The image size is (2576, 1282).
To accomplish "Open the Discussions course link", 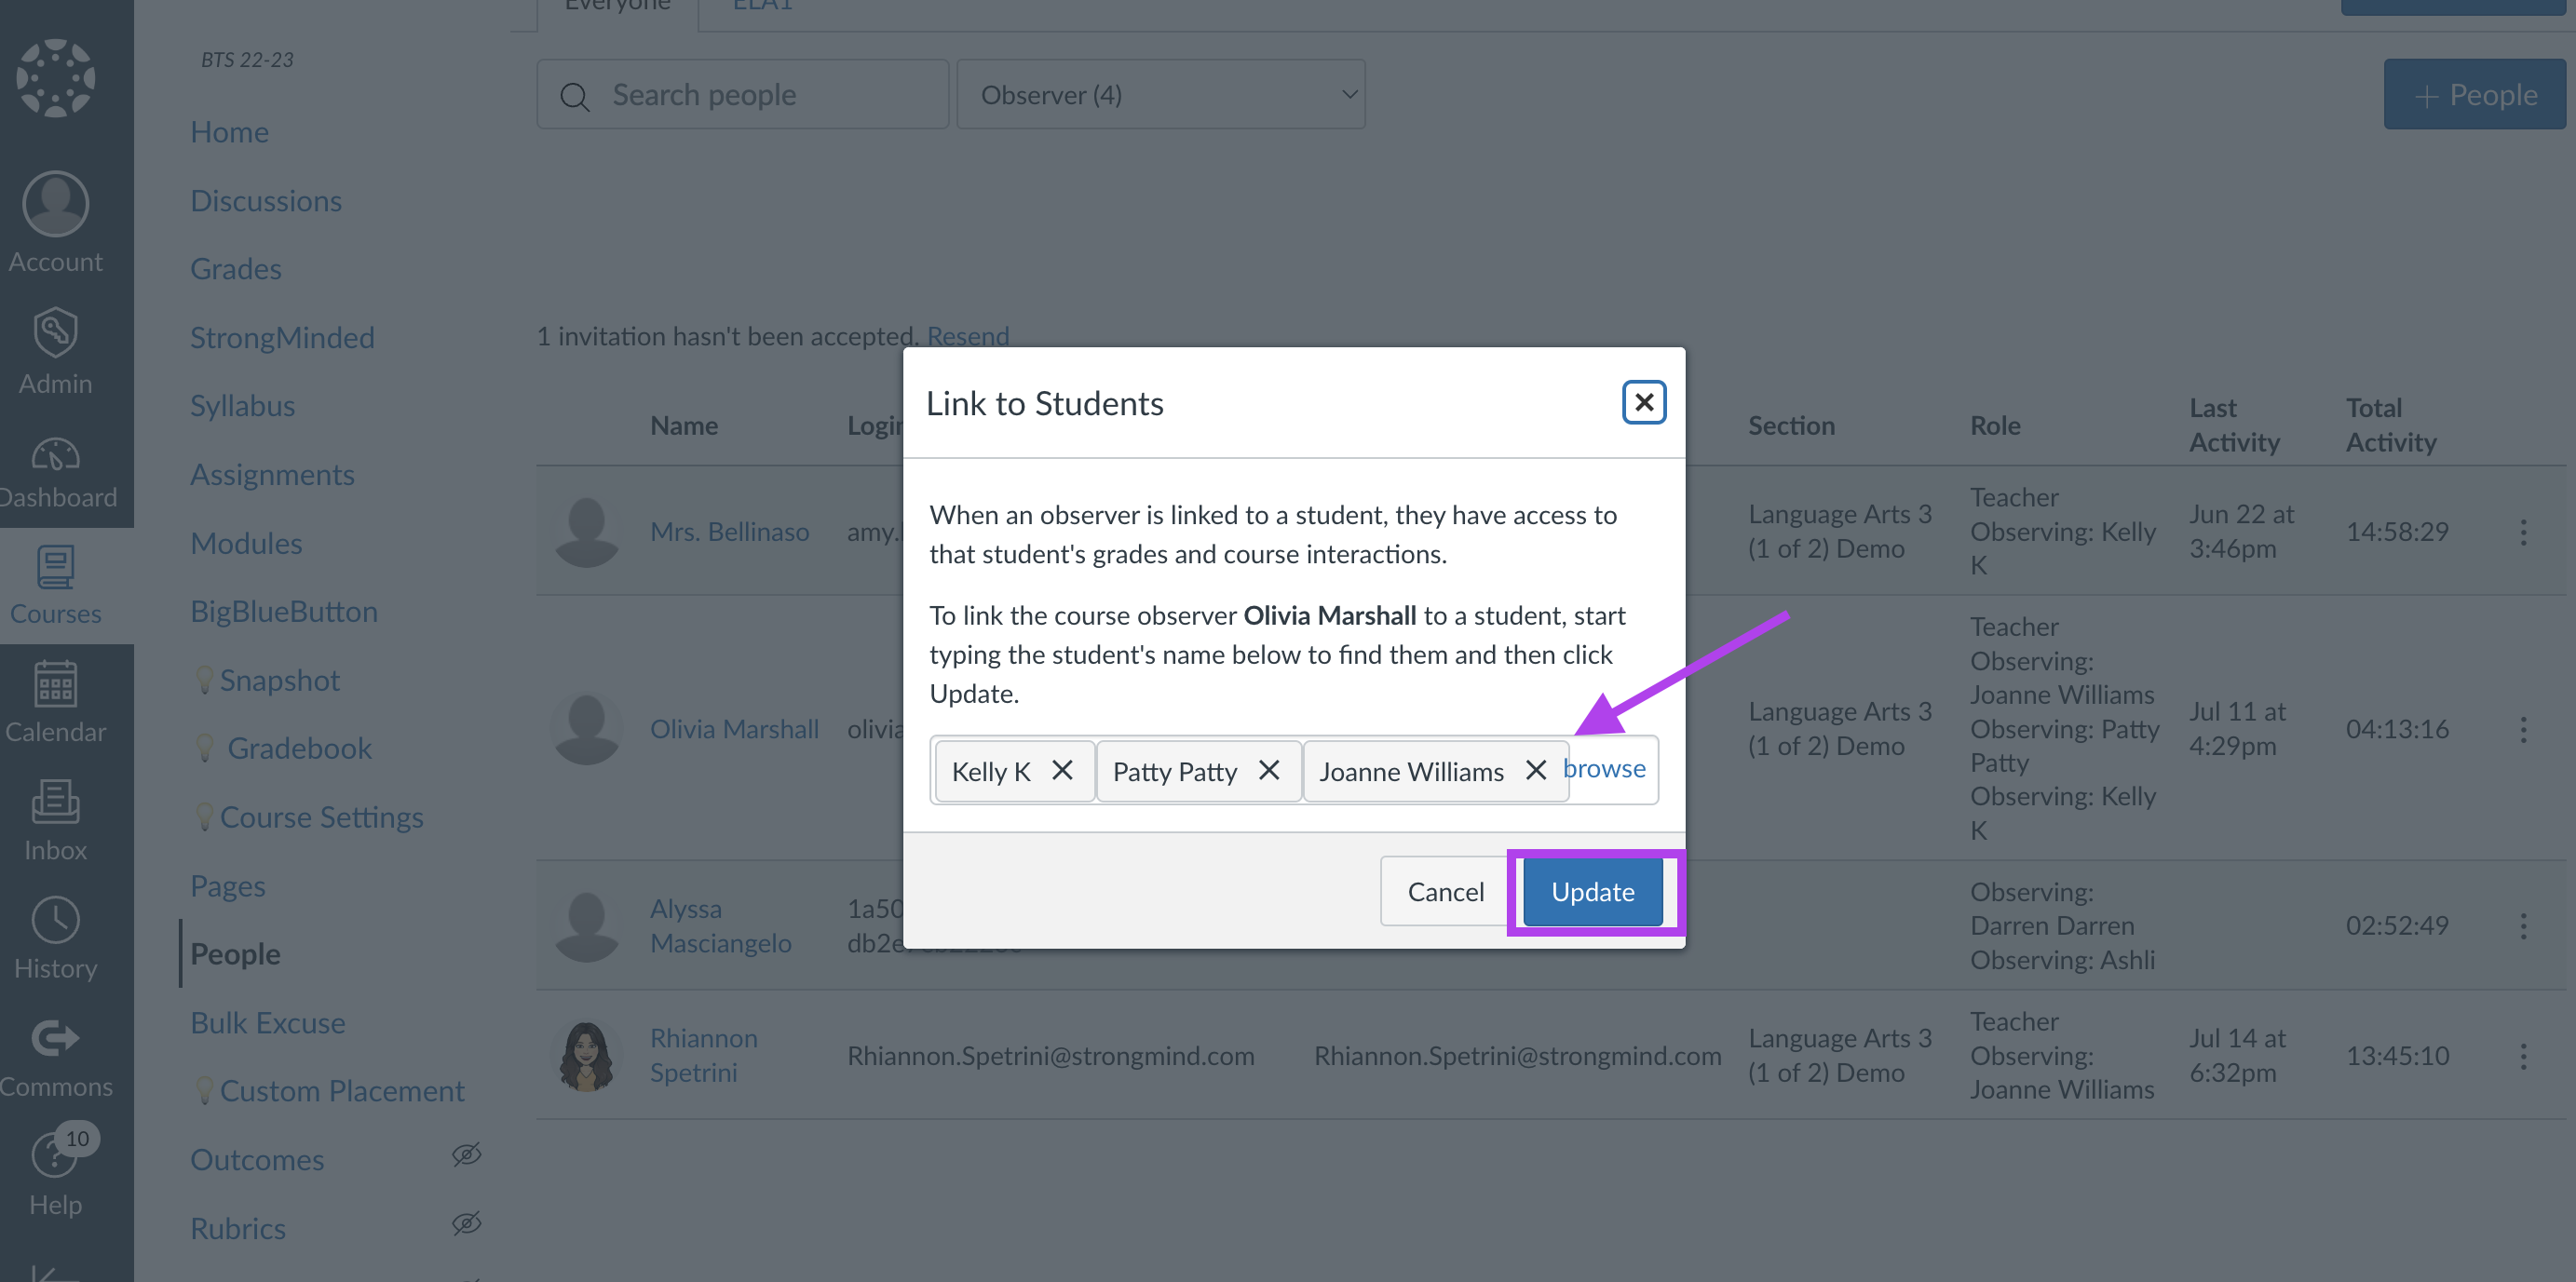I will [266, 201].
